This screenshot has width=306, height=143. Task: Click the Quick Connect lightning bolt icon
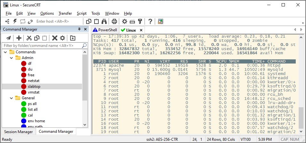(15, 21)
